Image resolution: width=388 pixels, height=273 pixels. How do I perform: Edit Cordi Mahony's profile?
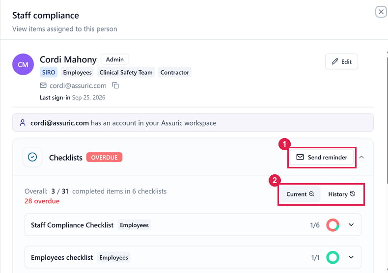(341, 61)
